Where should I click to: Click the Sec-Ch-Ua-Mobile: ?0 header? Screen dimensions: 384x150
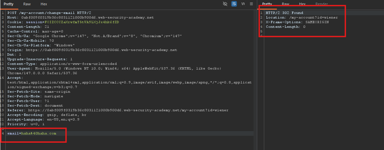click(30, 41)
